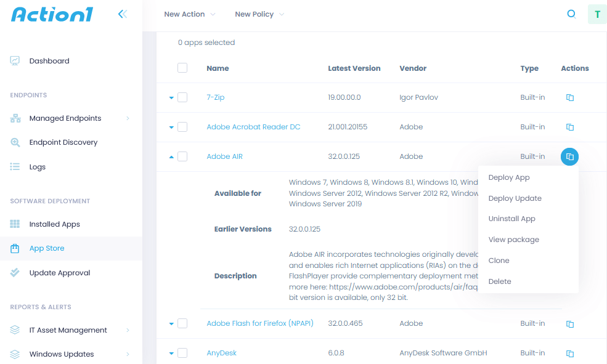The height and width of the screenshot is (364, 607).
Task: Click the clone actions icon for 7-Zip
Action: click(x=569, y=97)
